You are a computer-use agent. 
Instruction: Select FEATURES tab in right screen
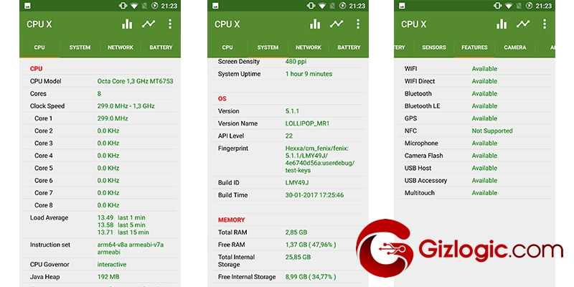(474, 47)
